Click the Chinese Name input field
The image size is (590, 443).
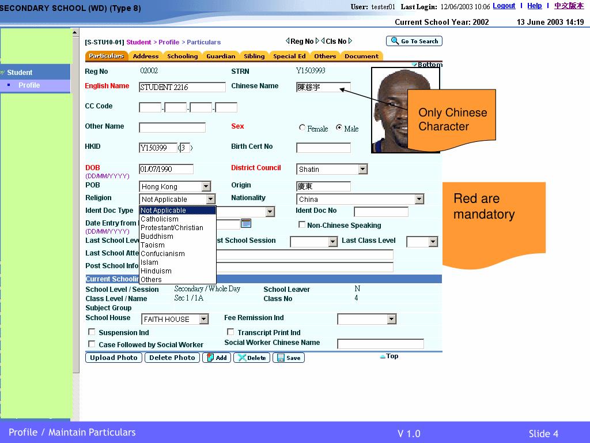pos(323,87)
